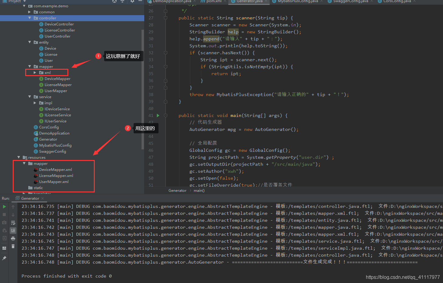
Task: Select UserMapper interface
Action: (56, 91)
